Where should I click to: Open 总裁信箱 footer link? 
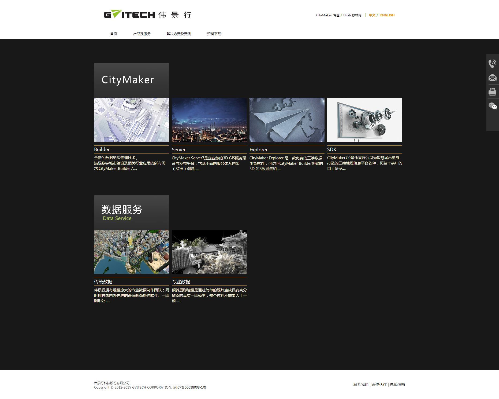click(x=397, y=385)
